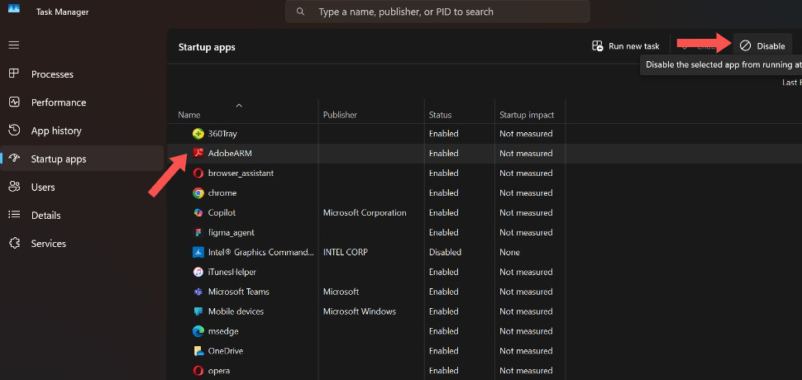Viewport: 802px width, 380px height.
Task: Select the chrome row name
Action: pyautogui.click(x=222, y=193)
